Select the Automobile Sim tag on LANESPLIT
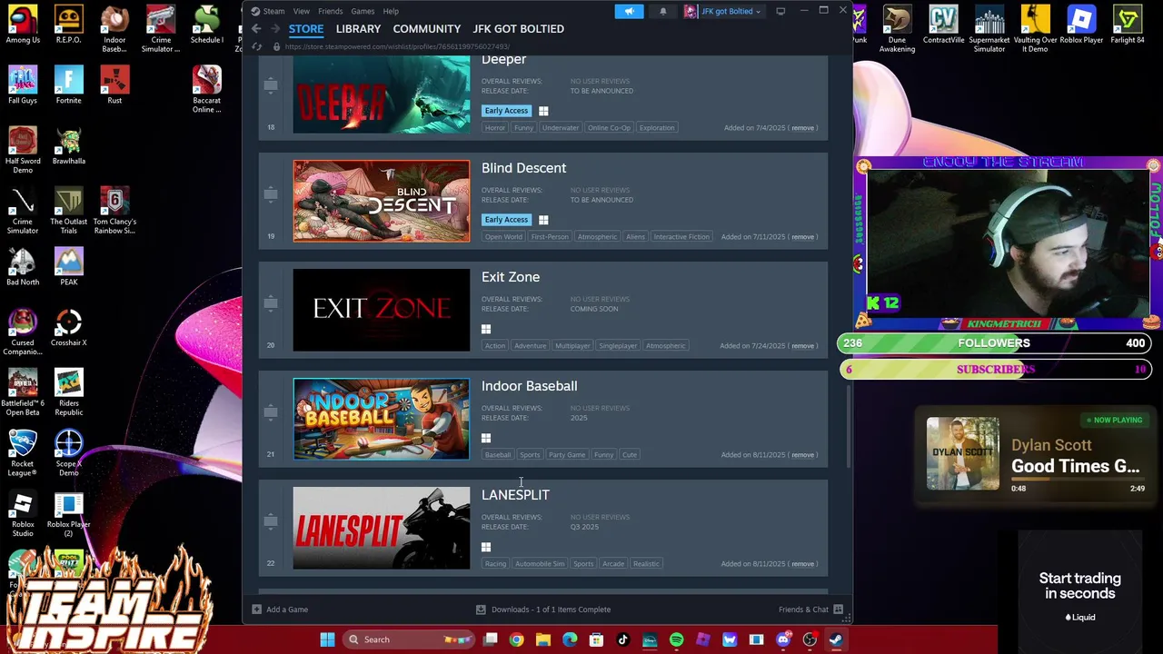Viewport: 1163px width, 654px height. click(x=540, y=564)
